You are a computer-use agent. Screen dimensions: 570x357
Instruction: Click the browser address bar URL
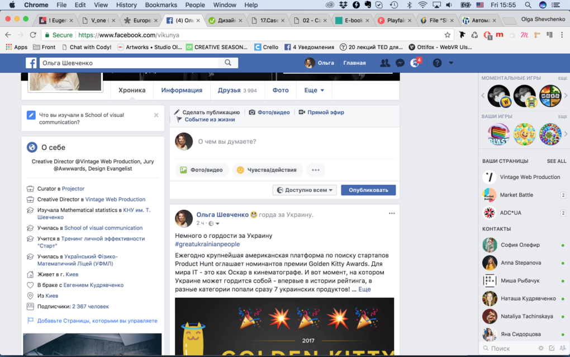click(129, 35)
